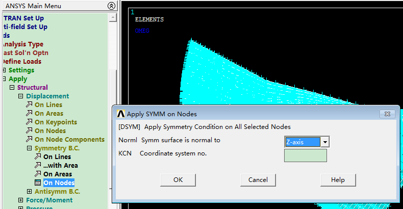
Task: Collapse the Structural tree node
Action: point(12,87)
